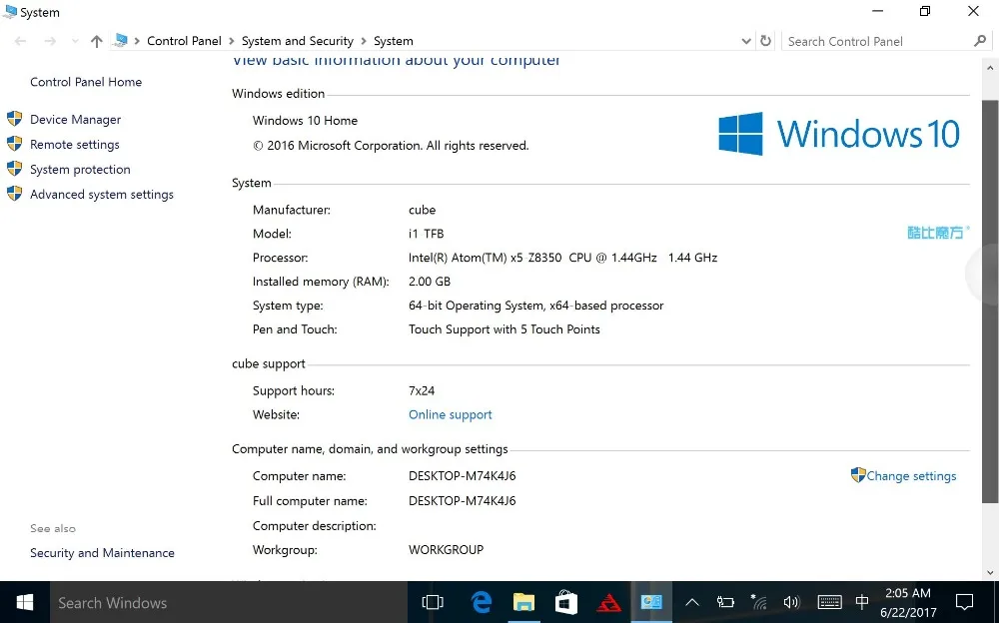The image size is (999, 623).
Task: Expand the chevron after Control Panel breadcrumb
Action: point(232,41)
